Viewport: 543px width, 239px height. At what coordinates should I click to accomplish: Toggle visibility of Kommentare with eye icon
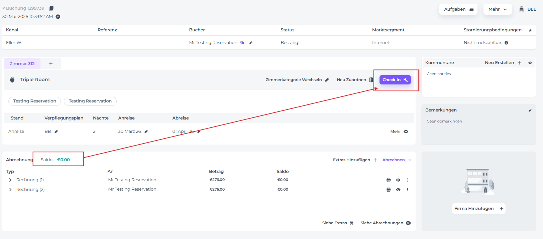[x=530, y=63]
